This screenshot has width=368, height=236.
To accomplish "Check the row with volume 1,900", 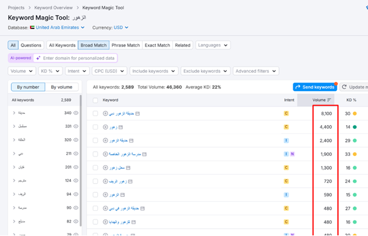I will pos(95,154).
